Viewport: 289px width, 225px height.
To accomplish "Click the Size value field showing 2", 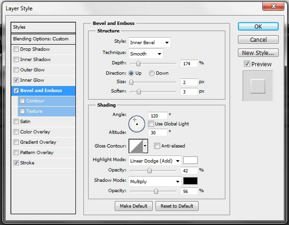I will tap(189, 82).
